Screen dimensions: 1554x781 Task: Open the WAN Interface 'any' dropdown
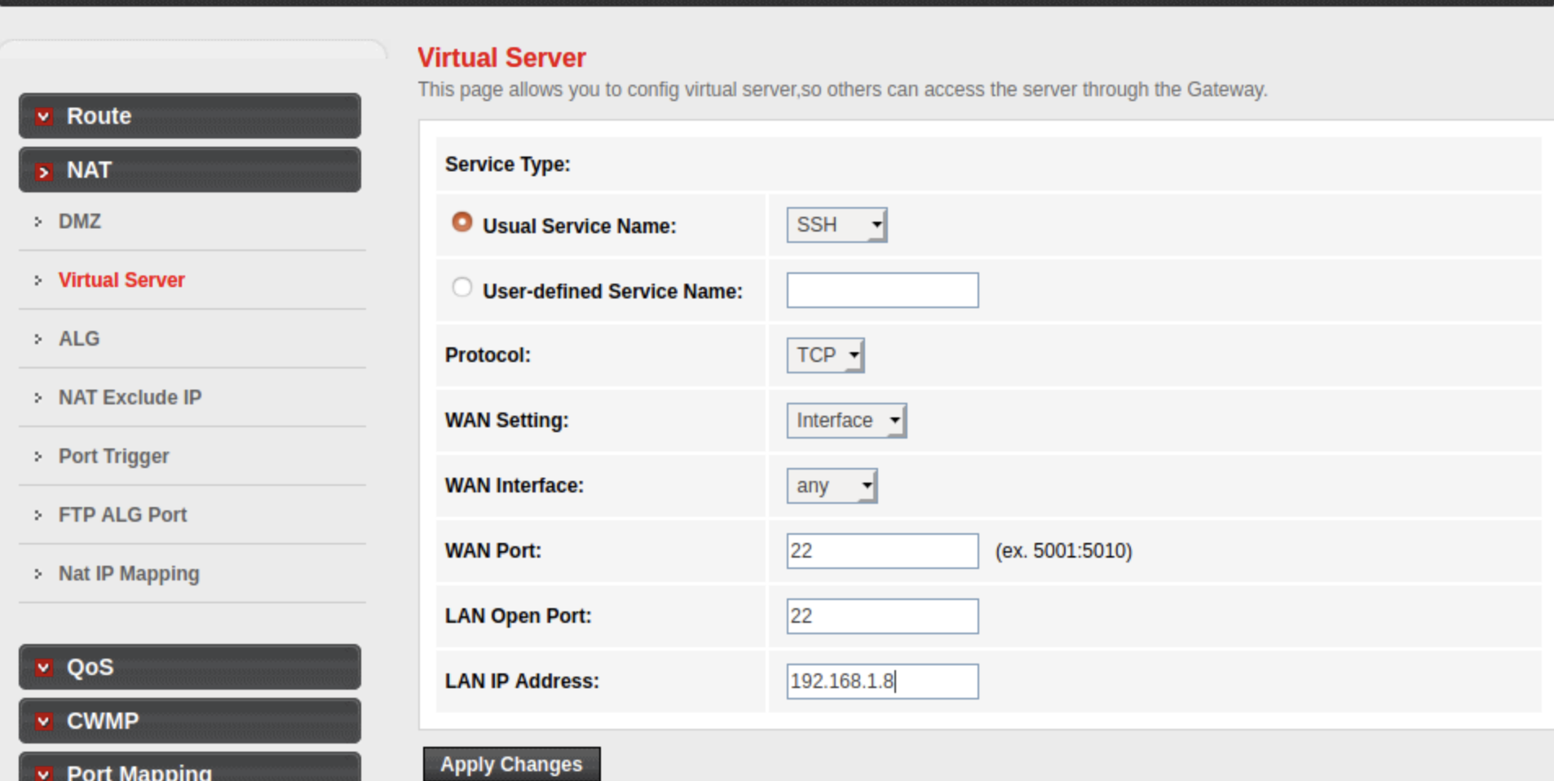[x=832, y=486]
